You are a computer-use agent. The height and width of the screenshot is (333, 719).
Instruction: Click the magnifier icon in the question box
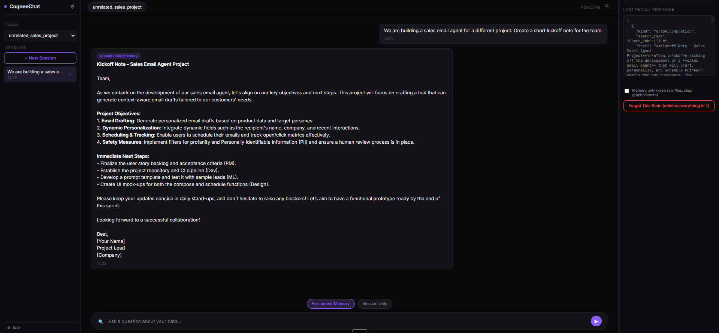coord(101,321)
